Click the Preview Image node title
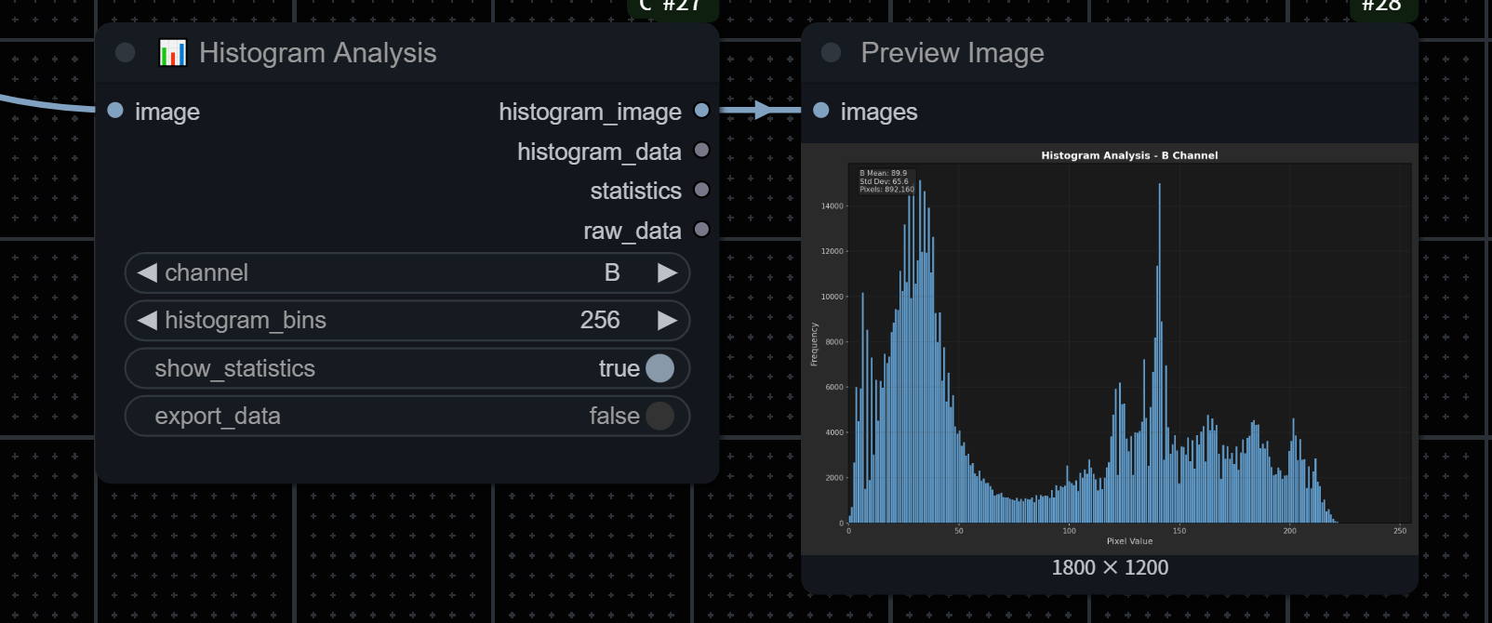 tap(952, 53)
